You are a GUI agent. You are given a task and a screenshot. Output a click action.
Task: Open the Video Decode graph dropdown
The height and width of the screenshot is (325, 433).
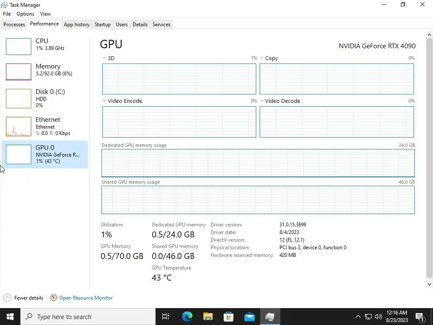(x=261, y=101)
